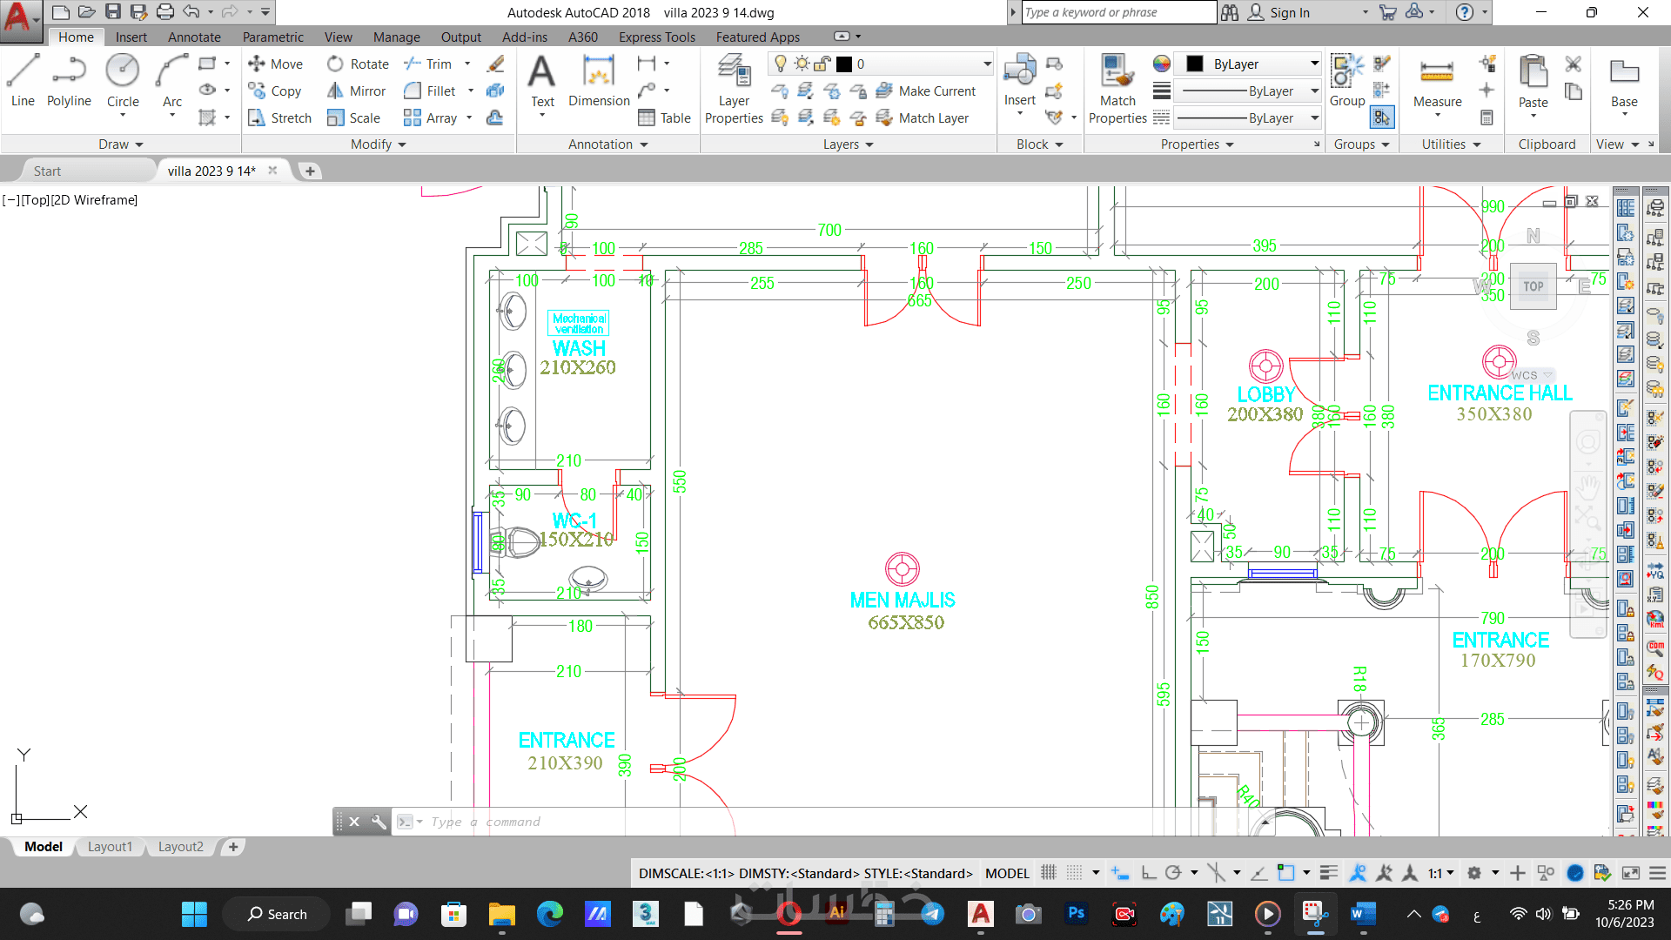Viewport: 1671px width, 940px height.
Task: Open the ByLayer object color swatch
Action: [1195, 64]
